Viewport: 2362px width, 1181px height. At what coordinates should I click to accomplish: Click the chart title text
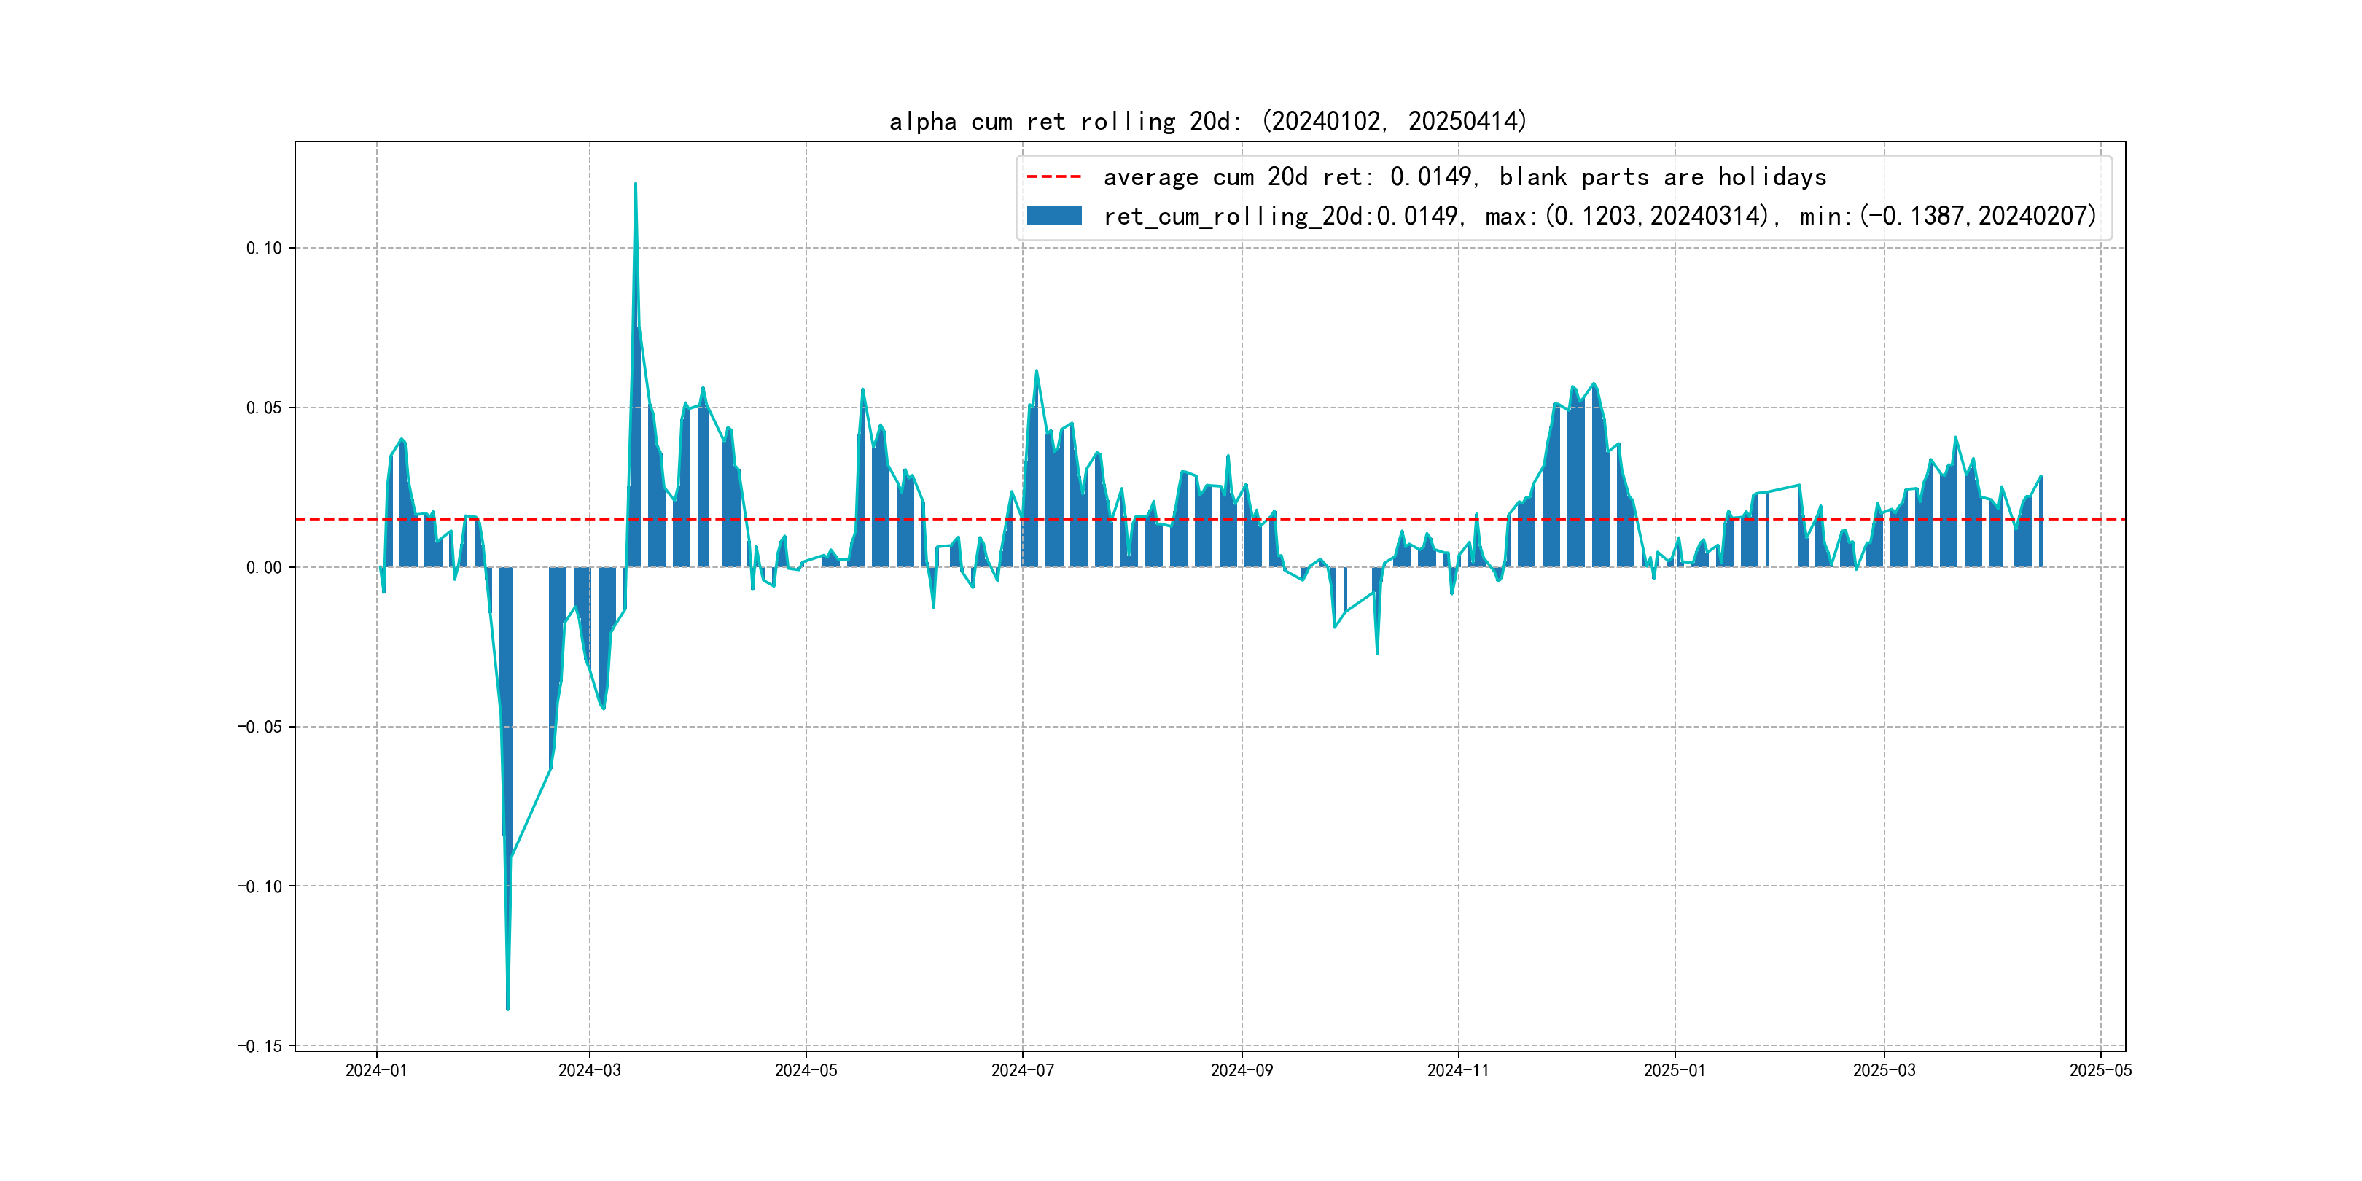click(x=1207, y=121)
